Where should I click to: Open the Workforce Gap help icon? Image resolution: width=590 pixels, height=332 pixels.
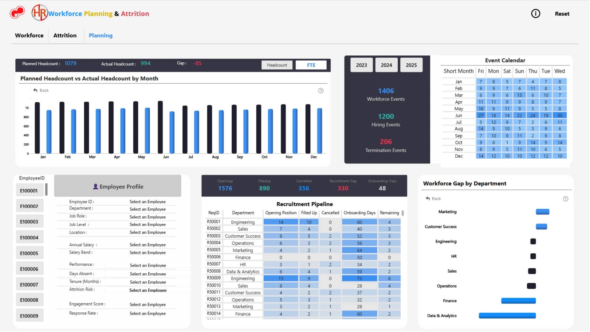click(x=565, y=199)
